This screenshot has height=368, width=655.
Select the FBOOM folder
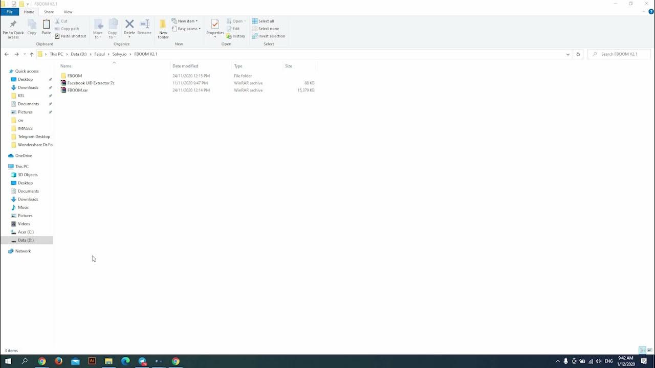(x=75, y=76)
